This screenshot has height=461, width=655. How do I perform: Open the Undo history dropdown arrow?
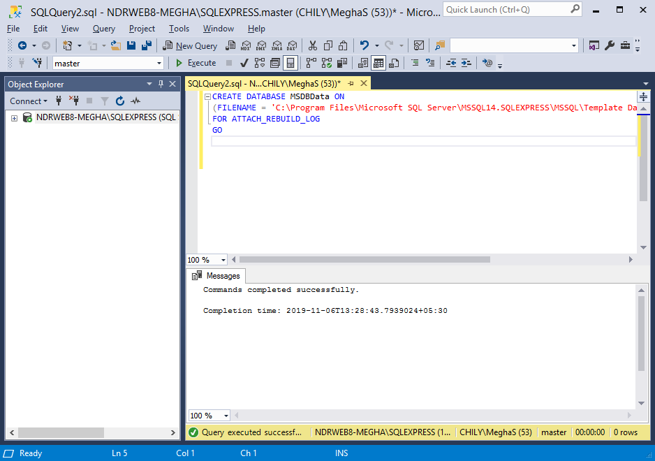[x=376, y=45]
